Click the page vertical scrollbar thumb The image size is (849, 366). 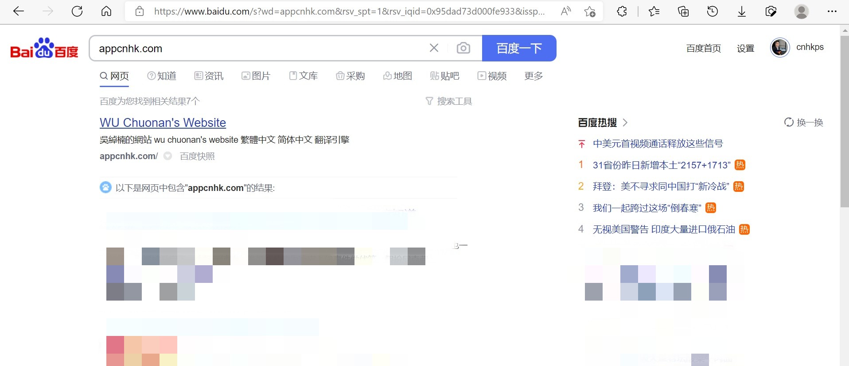click(x=845, y=122)
